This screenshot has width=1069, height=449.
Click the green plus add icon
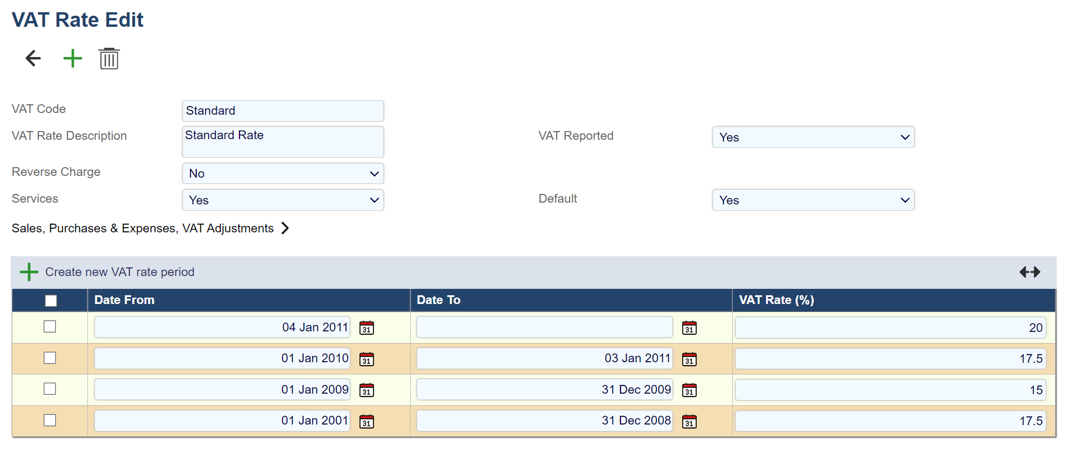click(x=73, y=58)
